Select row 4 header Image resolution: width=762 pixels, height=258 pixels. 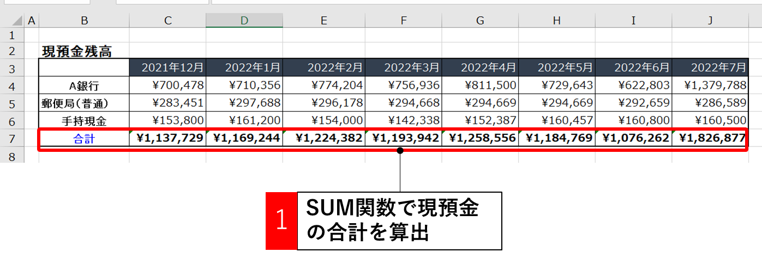point(12,85)
